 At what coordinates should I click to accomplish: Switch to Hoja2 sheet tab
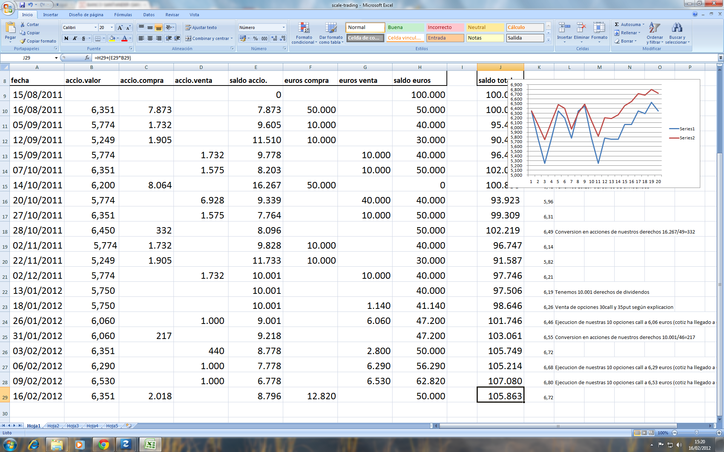[x=53, y=426]
